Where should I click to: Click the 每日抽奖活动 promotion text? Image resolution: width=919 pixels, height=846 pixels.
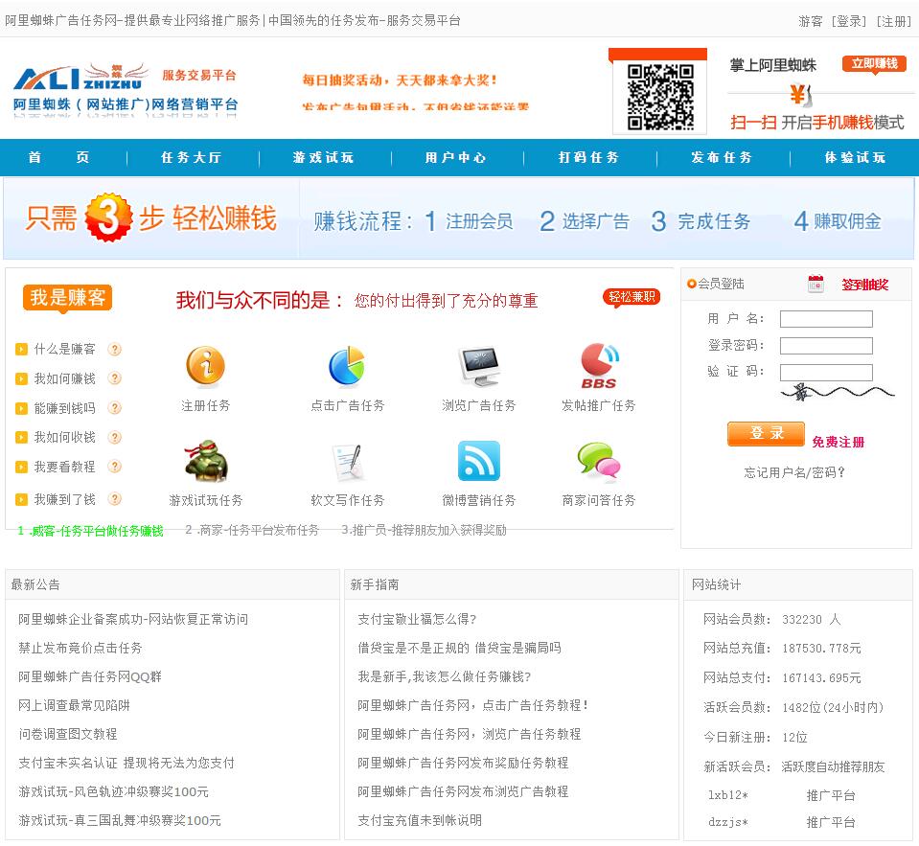(400, 80)
